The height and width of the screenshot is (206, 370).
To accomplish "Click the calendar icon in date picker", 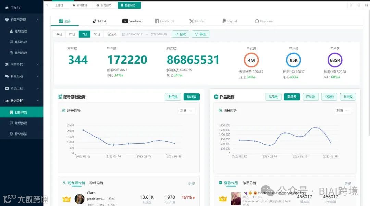I will pos(123,34).
